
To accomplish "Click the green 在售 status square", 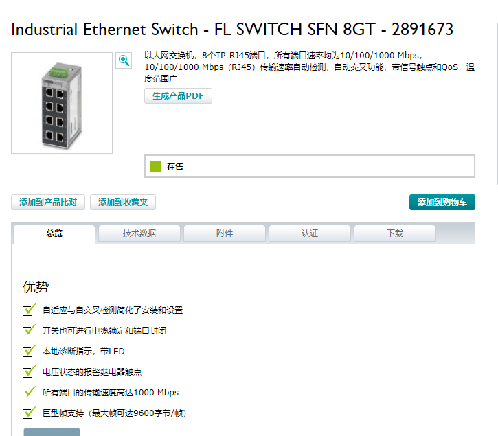I will [x=156, y=166].
